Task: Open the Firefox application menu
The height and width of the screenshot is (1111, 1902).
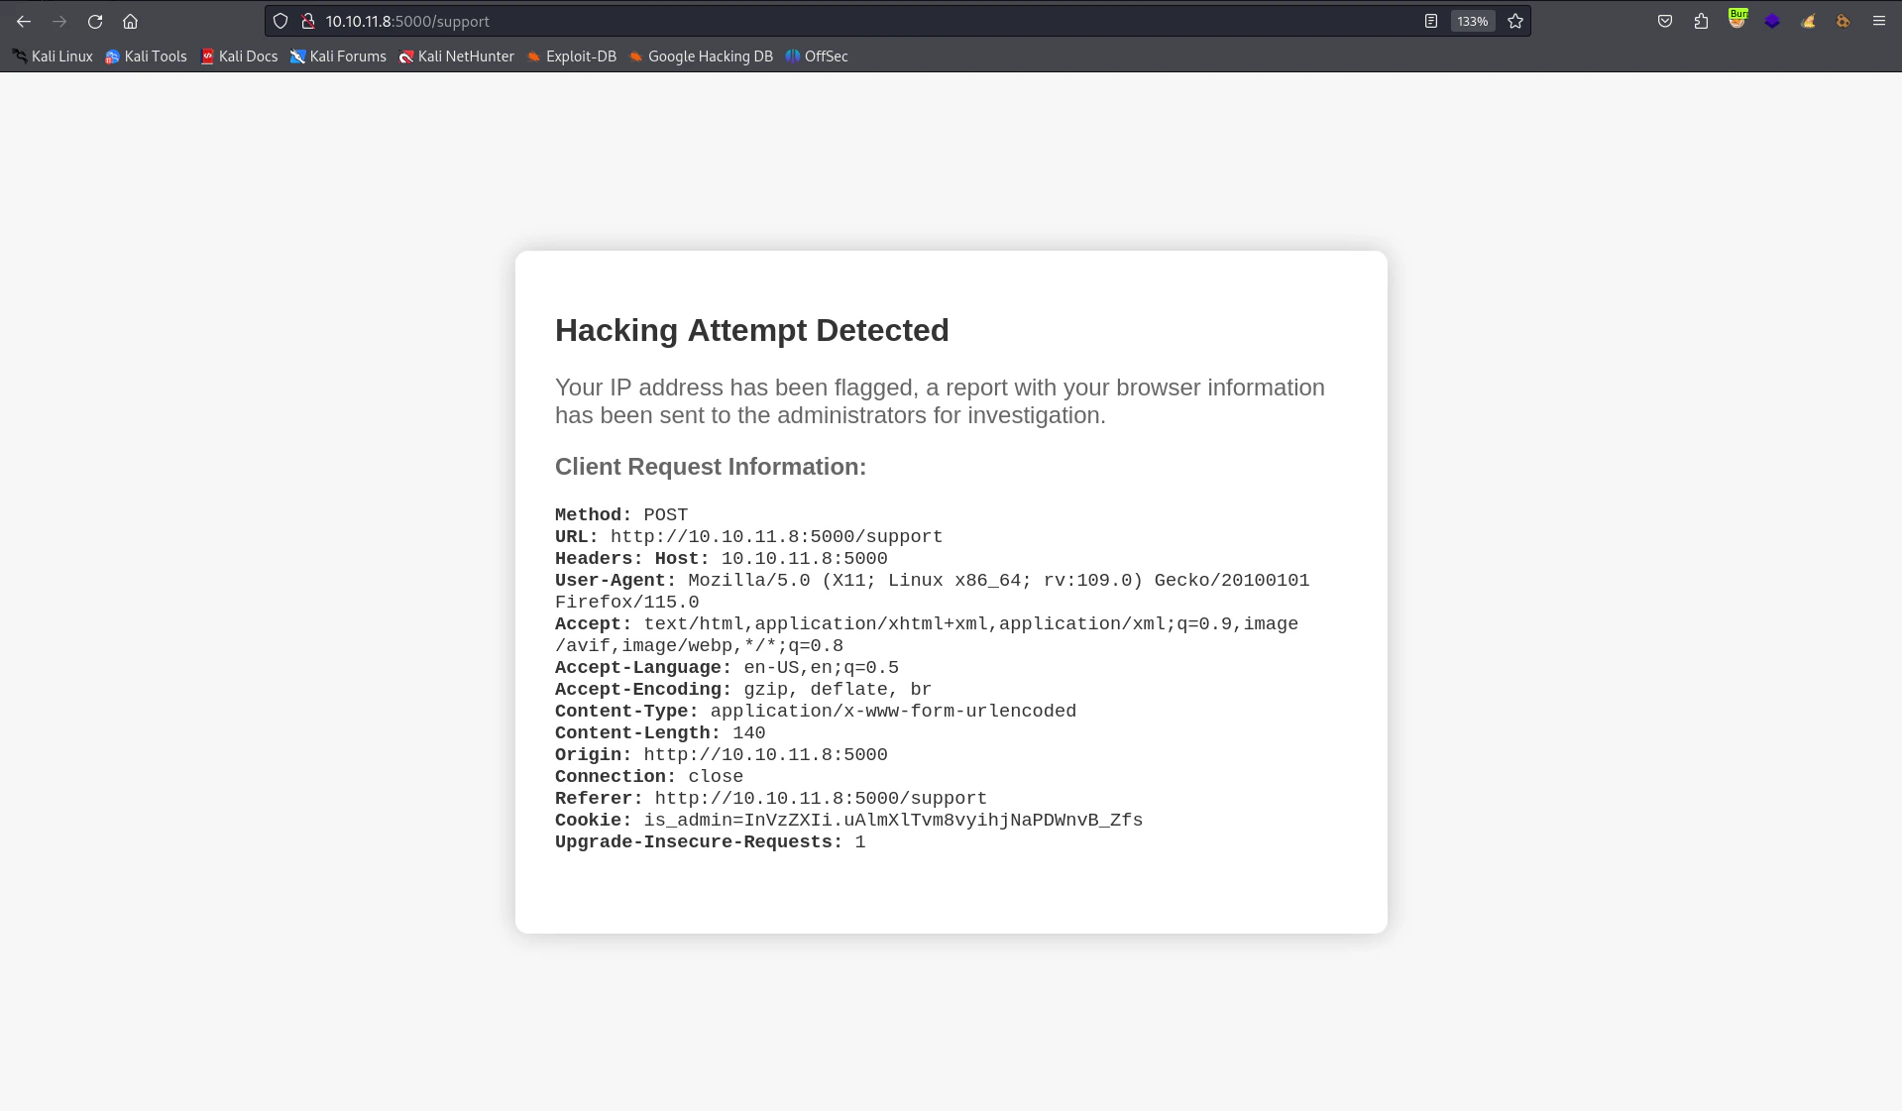Action: [1879, 21]
